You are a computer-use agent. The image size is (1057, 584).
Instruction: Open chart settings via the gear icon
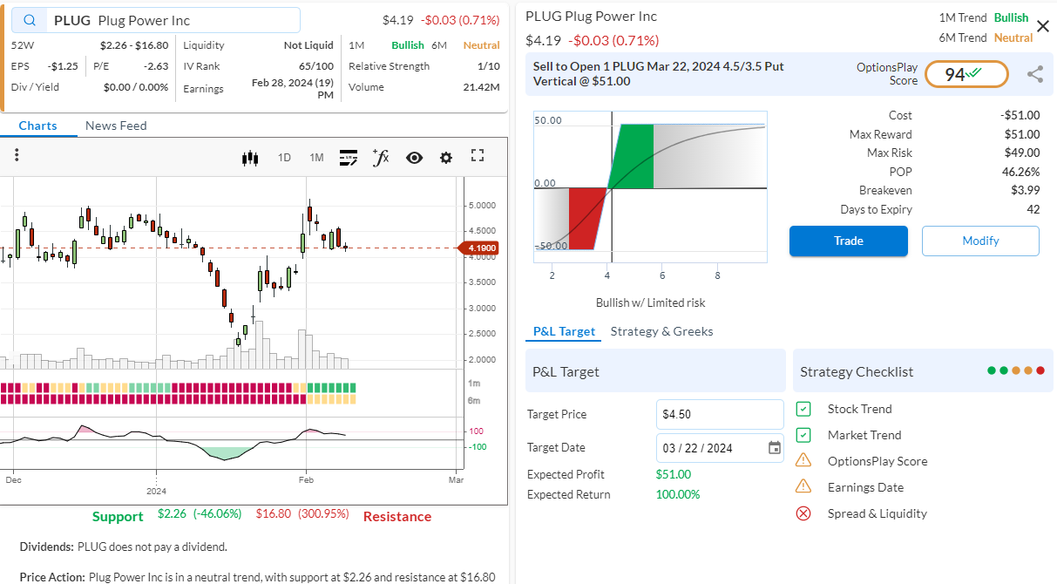(x=446, y=158)
